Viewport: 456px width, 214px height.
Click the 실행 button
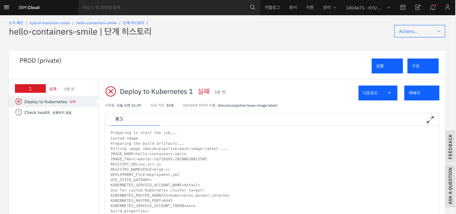pos(387,66)
